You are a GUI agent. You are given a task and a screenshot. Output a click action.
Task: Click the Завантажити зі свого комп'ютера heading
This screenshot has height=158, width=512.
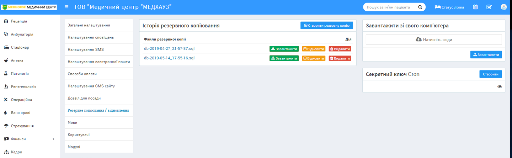pos(407,26)
